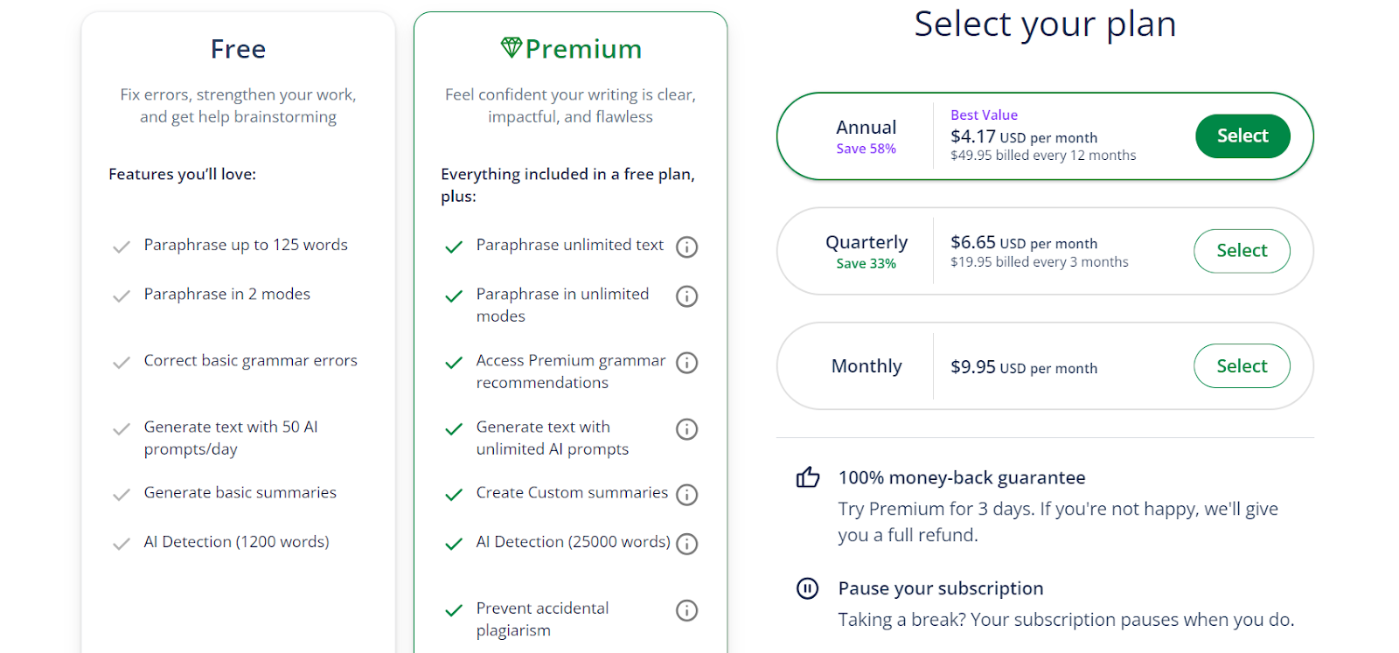Screen dimensions: 1399x653
Task: Click the Premium diamond icon
Action: tap(512, 47)
